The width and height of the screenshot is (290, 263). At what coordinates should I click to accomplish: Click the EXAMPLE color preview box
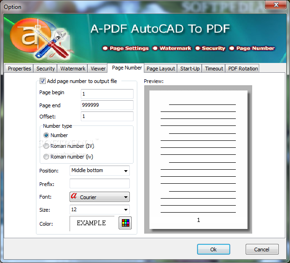(x=92, y=223)
